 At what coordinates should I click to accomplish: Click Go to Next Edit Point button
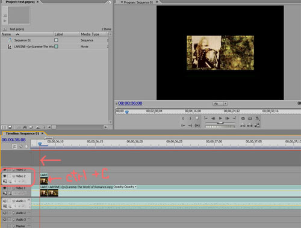point(234,119)
